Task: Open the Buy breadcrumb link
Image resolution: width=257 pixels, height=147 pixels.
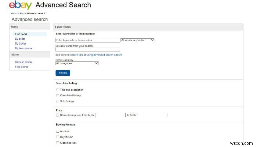Action: coord(21,13)
